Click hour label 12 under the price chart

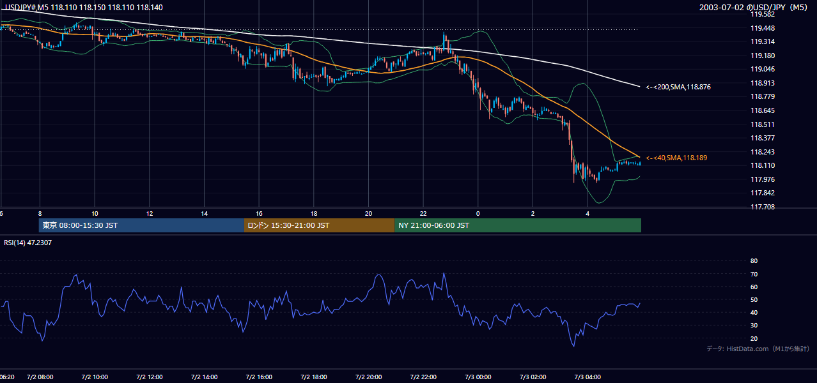tap(150, 213)
